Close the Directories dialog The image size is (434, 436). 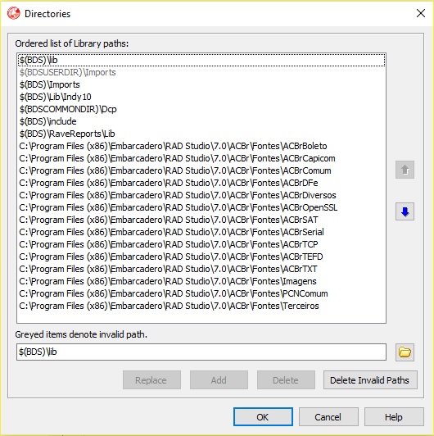coord(421,13)
